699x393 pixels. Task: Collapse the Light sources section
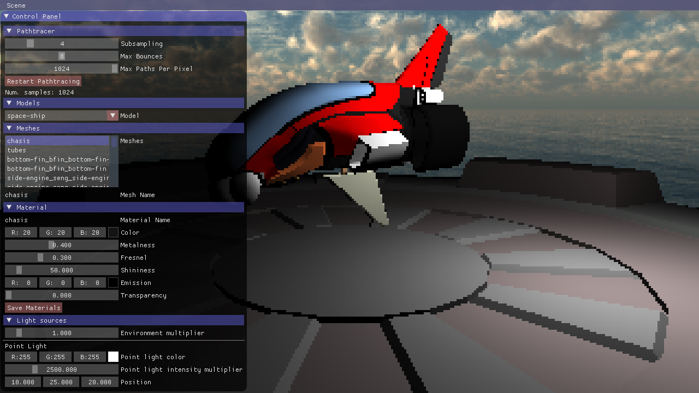[9, 320]
